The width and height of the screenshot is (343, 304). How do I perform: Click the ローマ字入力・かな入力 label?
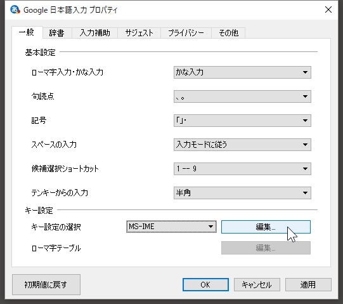67,72
